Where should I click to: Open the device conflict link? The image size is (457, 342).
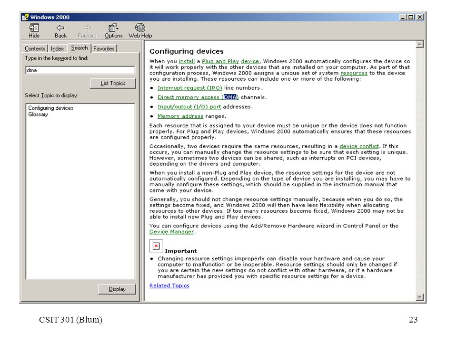click(x=359, y=146)
